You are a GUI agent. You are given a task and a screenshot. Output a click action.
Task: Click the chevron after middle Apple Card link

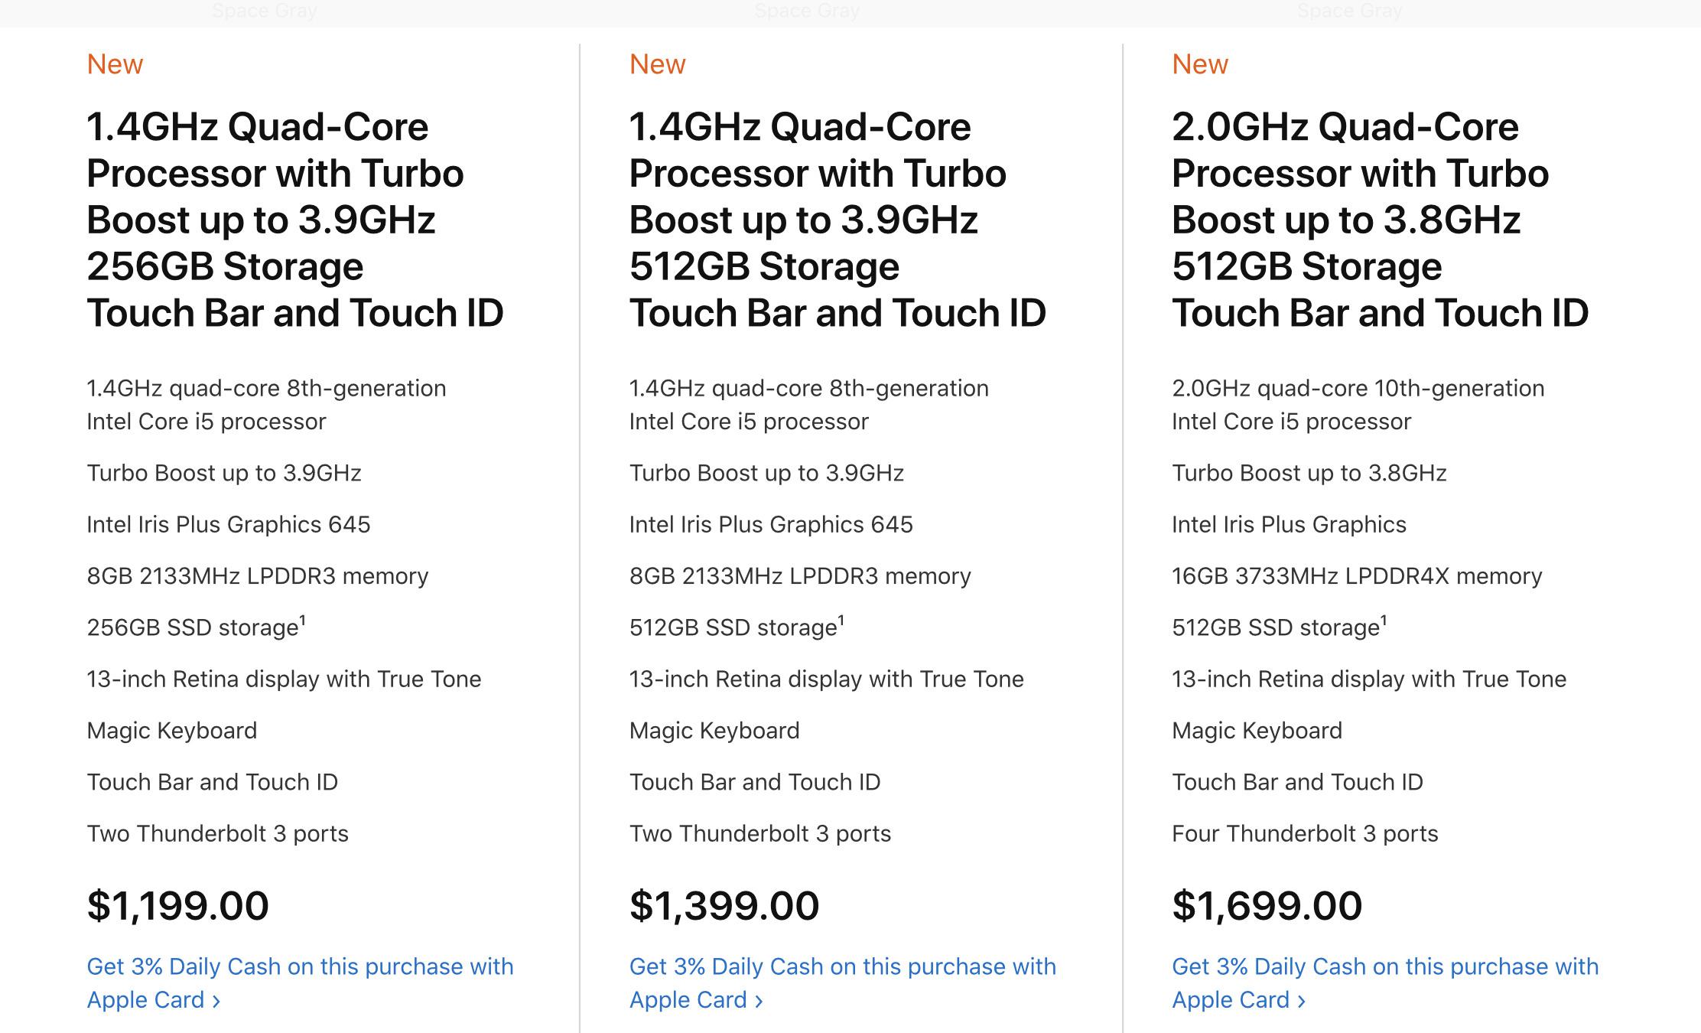pyautogui.click(x=757, y=1000)
